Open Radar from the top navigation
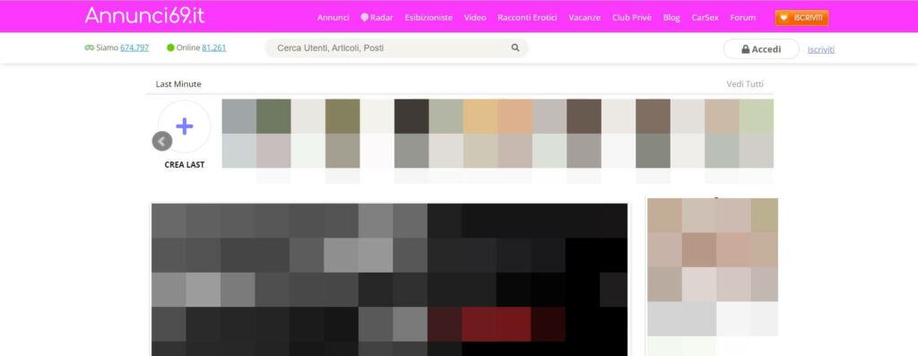Image resolution: width=918 pixels, height=356 pixels. pos(377,18)
